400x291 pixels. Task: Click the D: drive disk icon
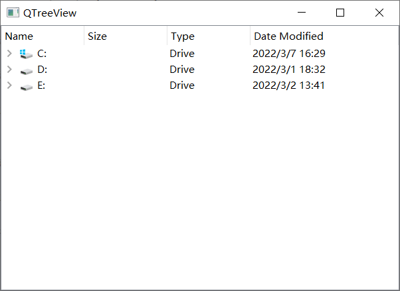(x=27, y=72)
